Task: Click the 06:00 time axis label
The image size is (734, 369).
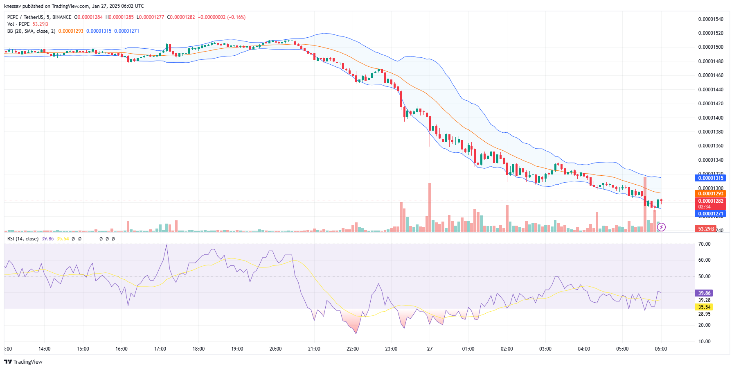Action: pyautogui.click(x=661, y=349)
